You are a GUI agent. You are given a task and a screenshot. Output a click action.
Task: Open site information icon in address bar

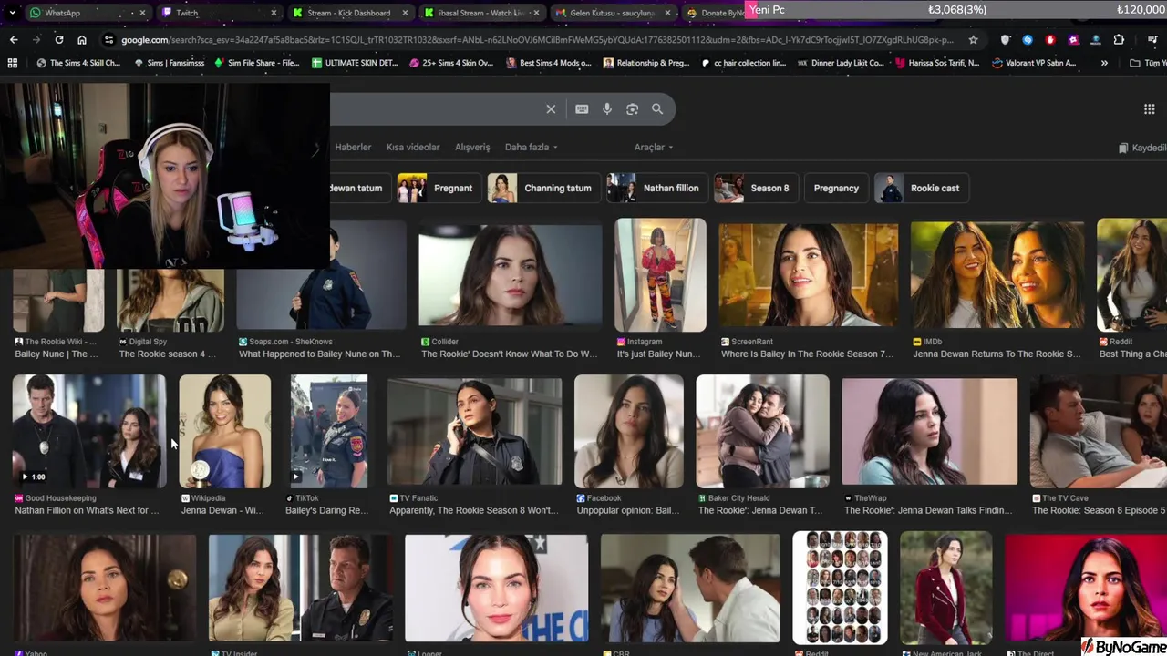coord(108,40)
